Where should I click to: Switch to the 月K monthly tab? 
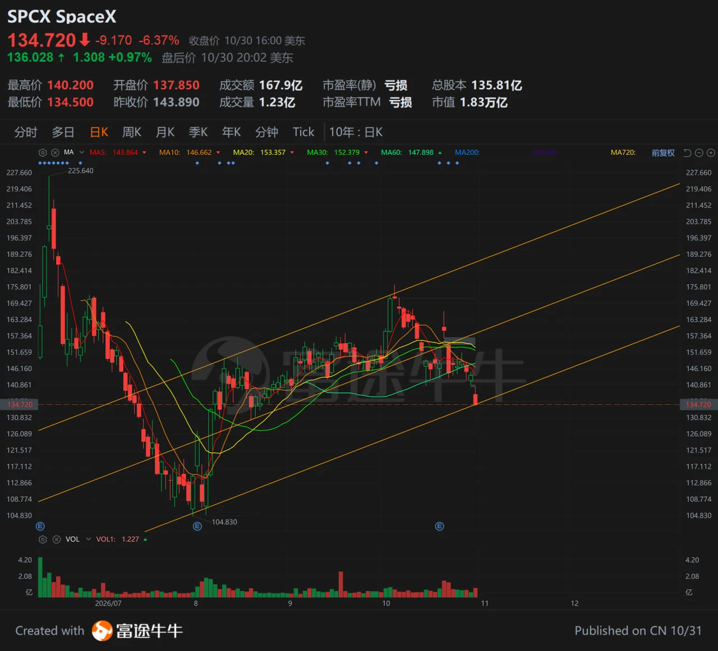pos(165,132)
